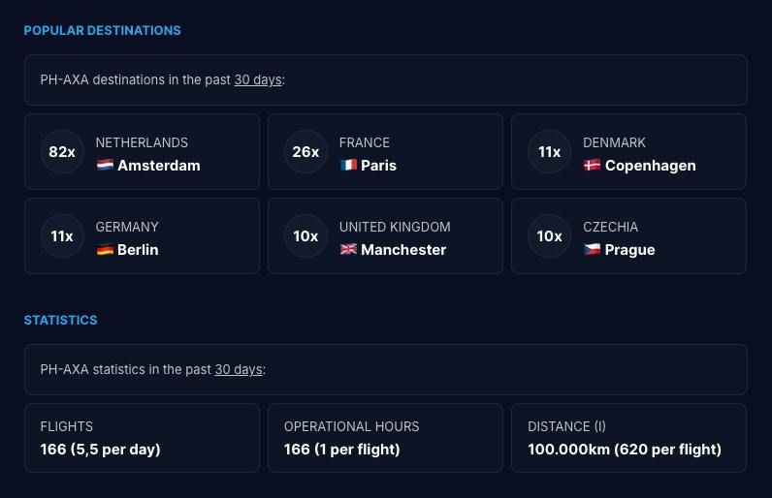Image resolution: width=772 pixels, height=498 pixels.
Task: Click the 82x count badge for Amsterdam
Action: coord(62,152)
